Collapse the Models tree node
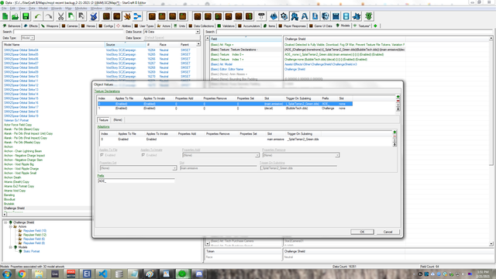The image size is (496, 279). [10, 247]
